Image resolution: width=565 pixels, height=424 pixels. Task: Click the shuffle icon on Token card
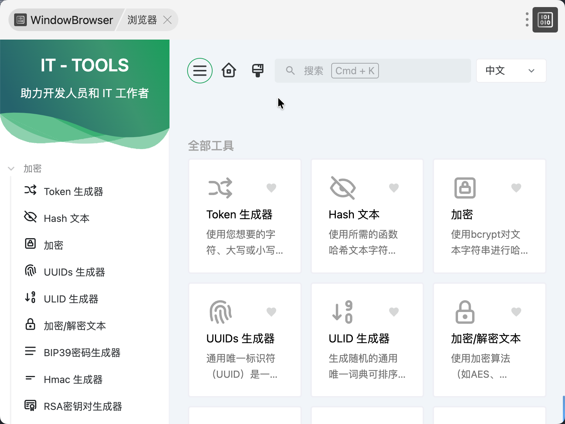tap(221, 188)
